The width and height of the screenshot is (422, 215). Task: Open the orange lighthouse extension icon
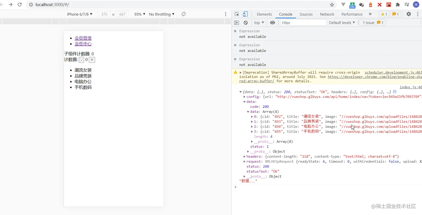(370, 4)
